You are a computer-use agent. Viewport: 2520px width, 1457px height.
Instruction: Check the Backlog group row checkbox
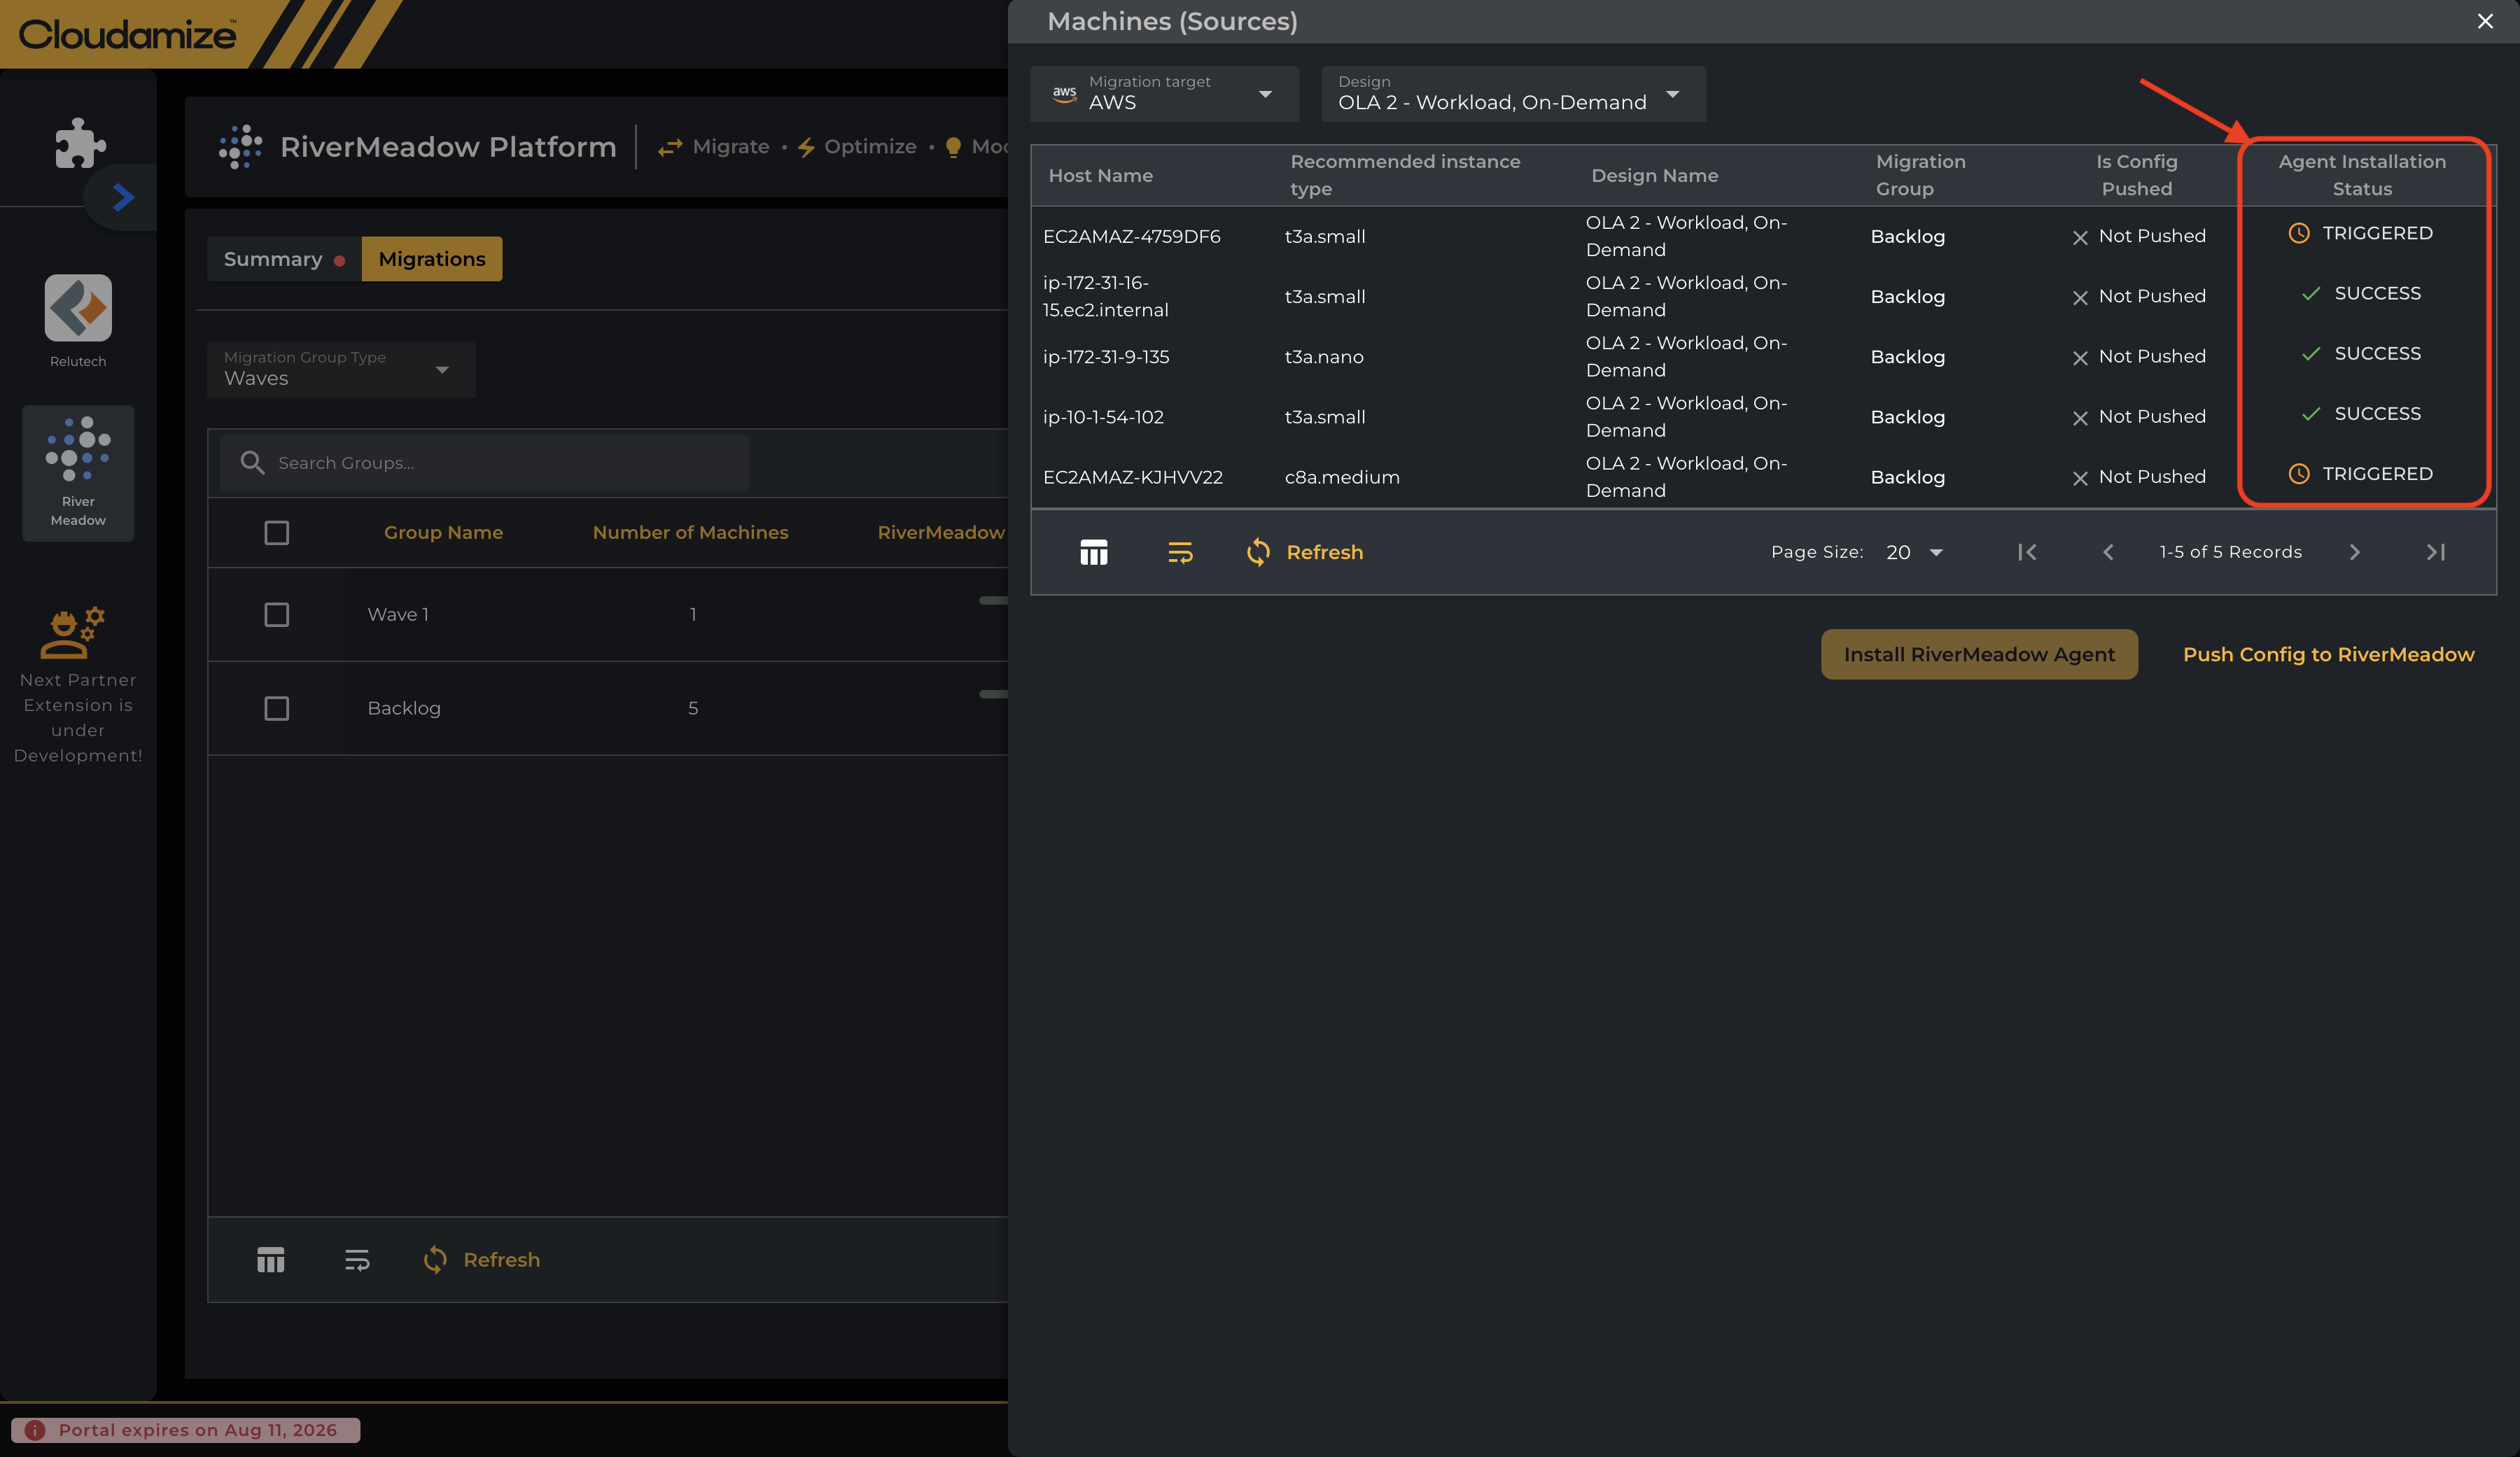(x=277, y=708)
